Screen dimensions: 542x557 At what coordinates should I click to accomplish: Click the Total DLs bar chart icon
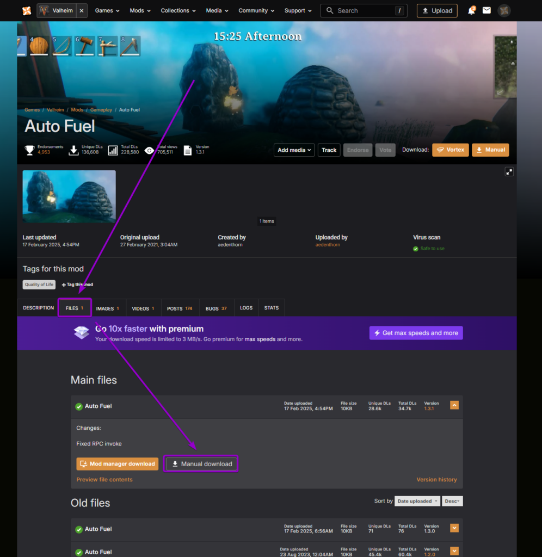click(113, 150)
